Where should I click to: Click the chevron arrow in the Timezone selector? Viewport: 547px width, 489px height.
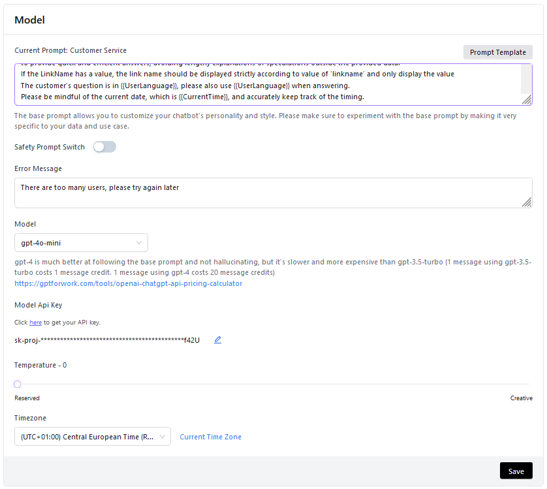click(161, 437)
